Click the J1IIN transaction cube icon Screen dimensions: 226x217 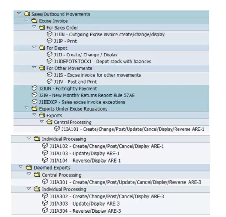click(x=49, y=34)
